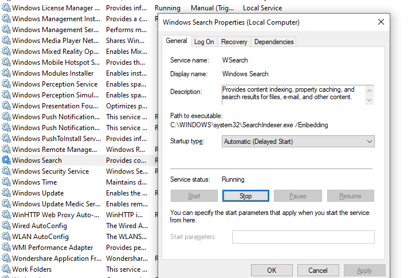
Task: Click gear icon for Windows Security Service
Action: coord(6,171)
